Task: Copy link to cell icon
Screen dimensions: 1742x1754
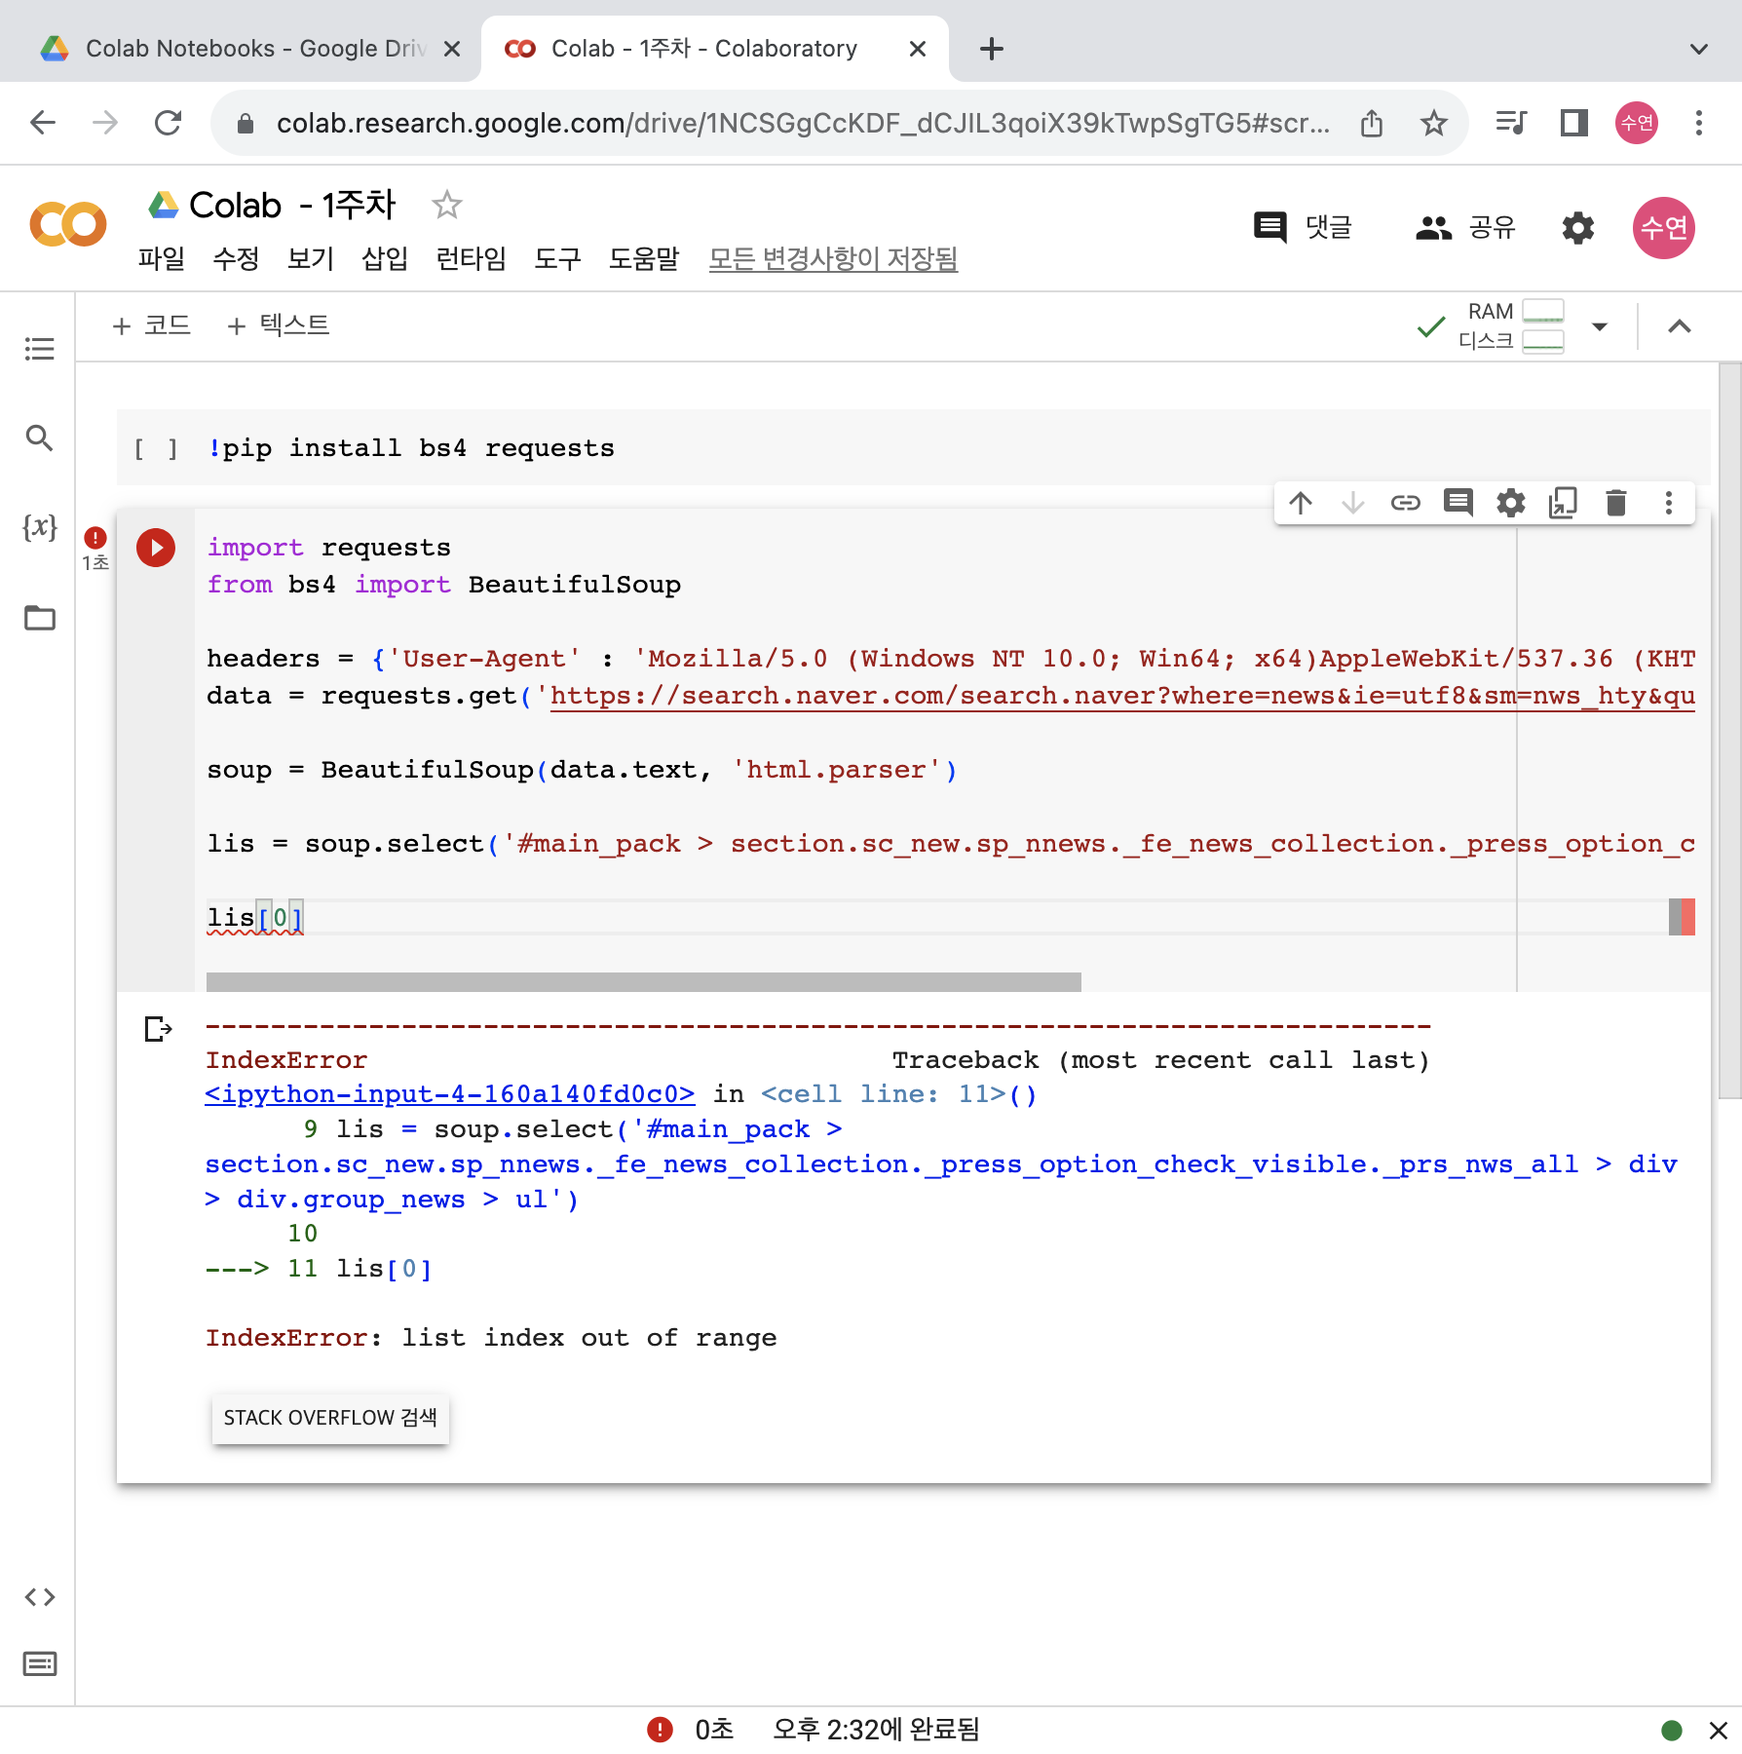Action: [1406, 503]
